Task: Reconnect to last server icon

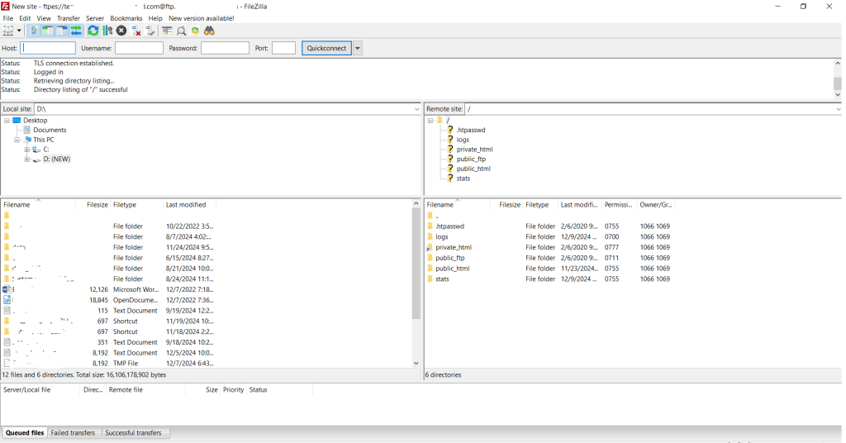Action: click(x=150, y=31)
